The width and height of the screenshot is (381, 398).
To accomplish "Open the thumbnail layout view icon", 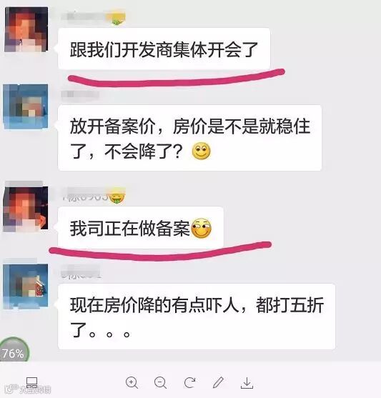I will [x=32, y=382].
